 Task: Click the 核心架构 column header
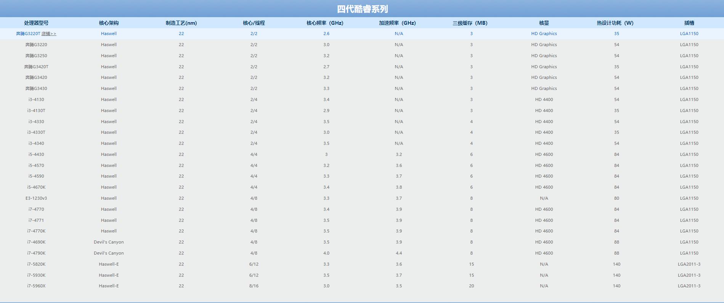109,23
